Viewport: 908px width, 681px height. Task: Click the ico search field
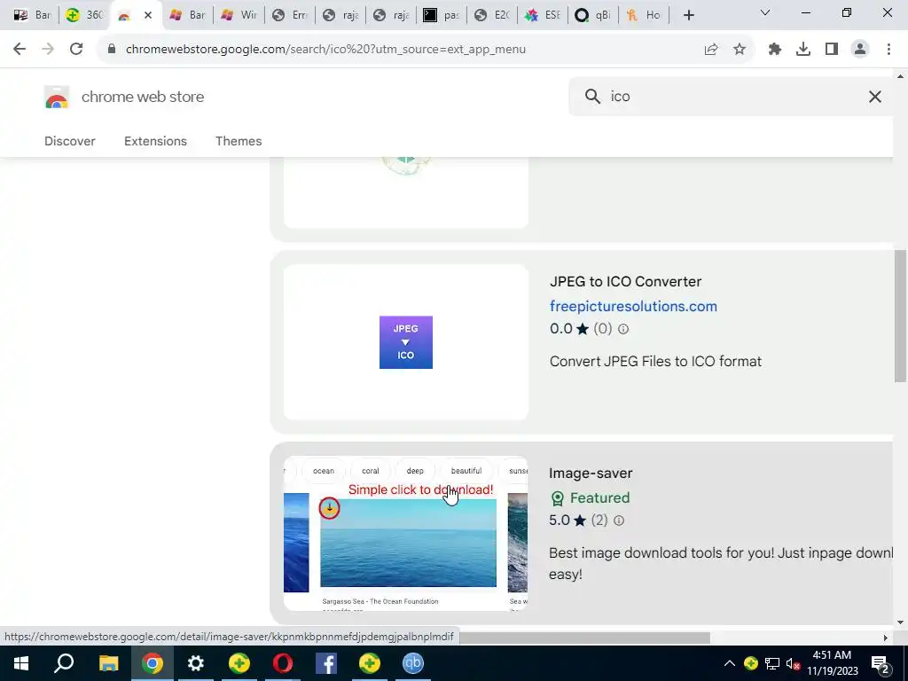click(732, 96)
